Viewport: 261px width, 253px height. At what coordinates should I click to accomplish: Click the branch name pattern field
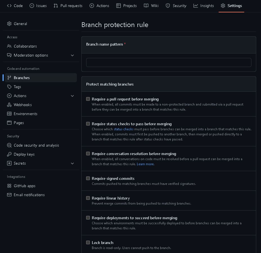(168, 62)
